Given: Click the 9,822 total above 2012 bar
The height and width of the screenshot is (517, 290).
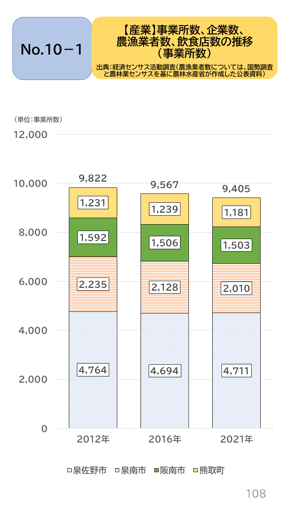Looking at the screenshot, I should (x=93, y=178).
